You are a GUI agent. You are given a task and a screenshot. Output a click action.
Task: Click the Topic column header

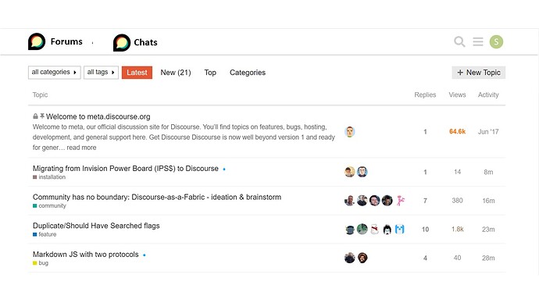(x=40, y=94)
